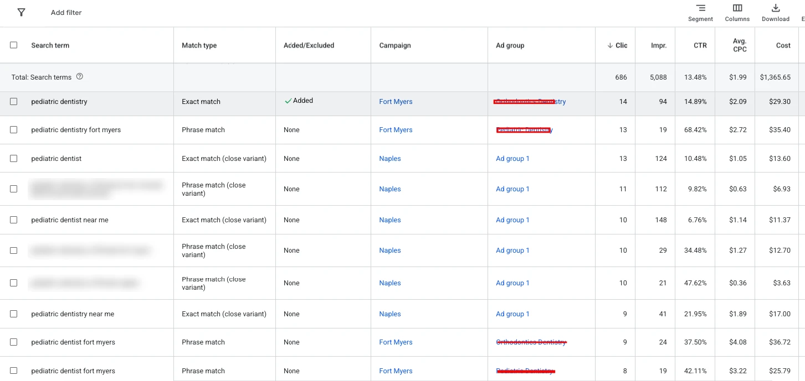805x381 pixels.
Task: Open Ad group 1 in 'pediatric dentistry near me' row
Action: point(512,314)
